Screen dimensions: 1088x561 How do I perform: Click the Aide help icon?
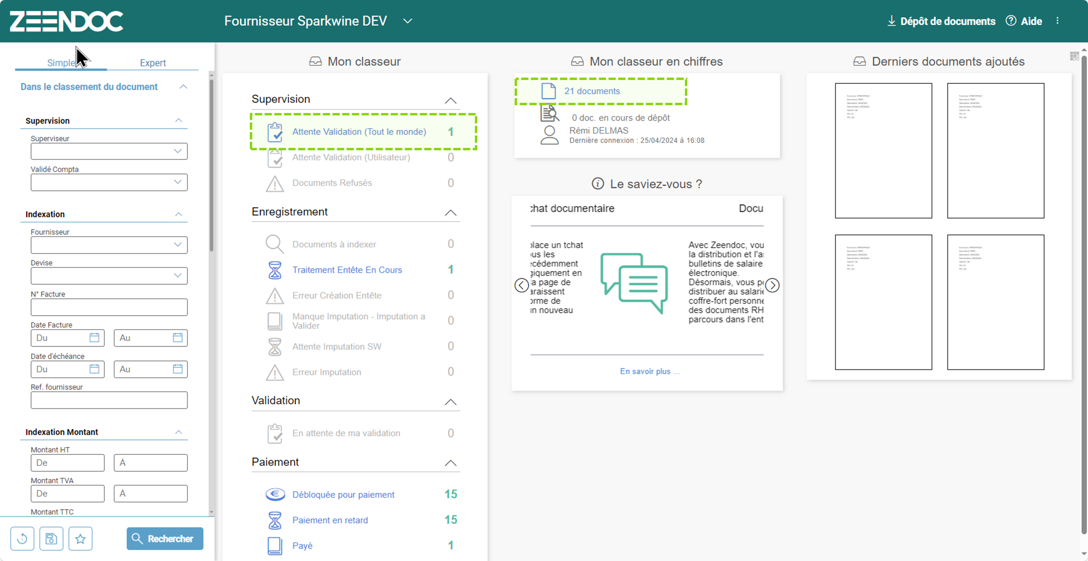1011,21
